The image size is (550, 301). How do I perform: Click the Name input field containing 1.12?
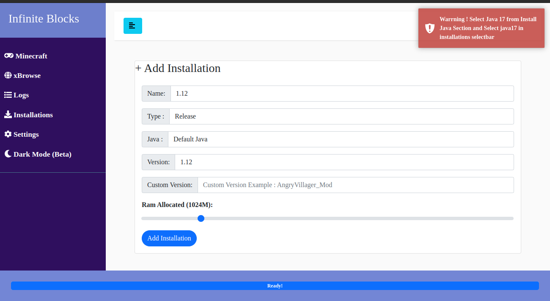point(342,94)
